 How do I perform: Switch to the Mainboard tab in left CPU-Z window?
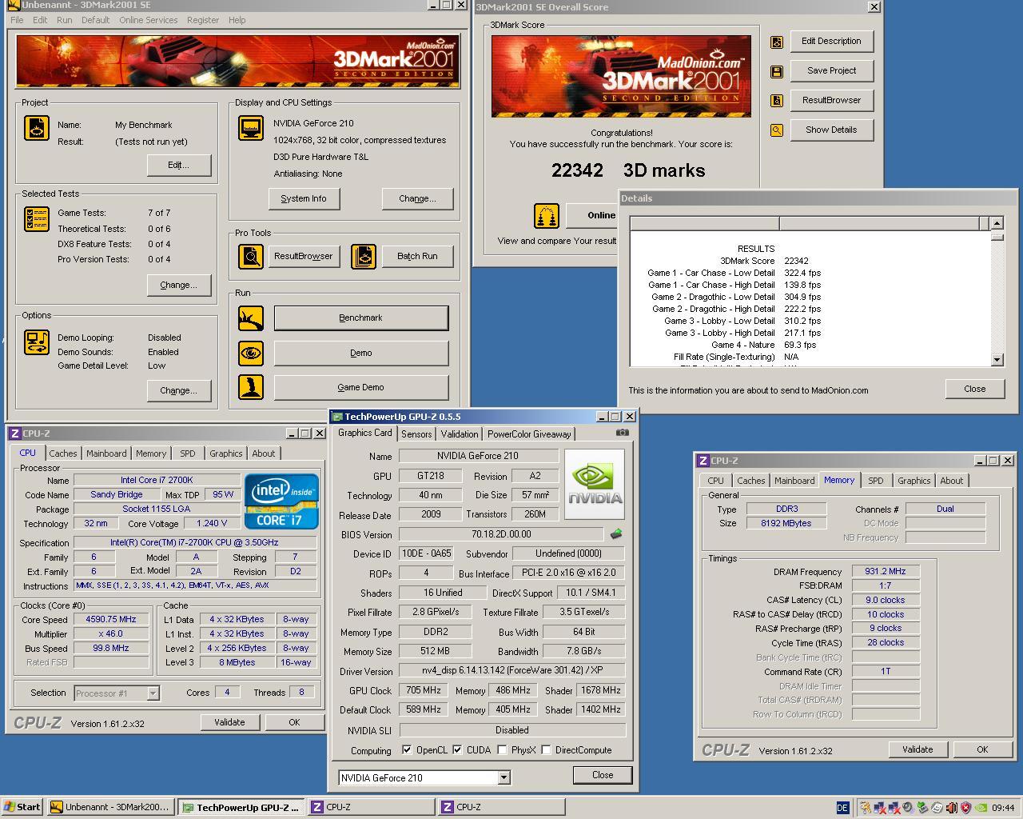(106, 453)
